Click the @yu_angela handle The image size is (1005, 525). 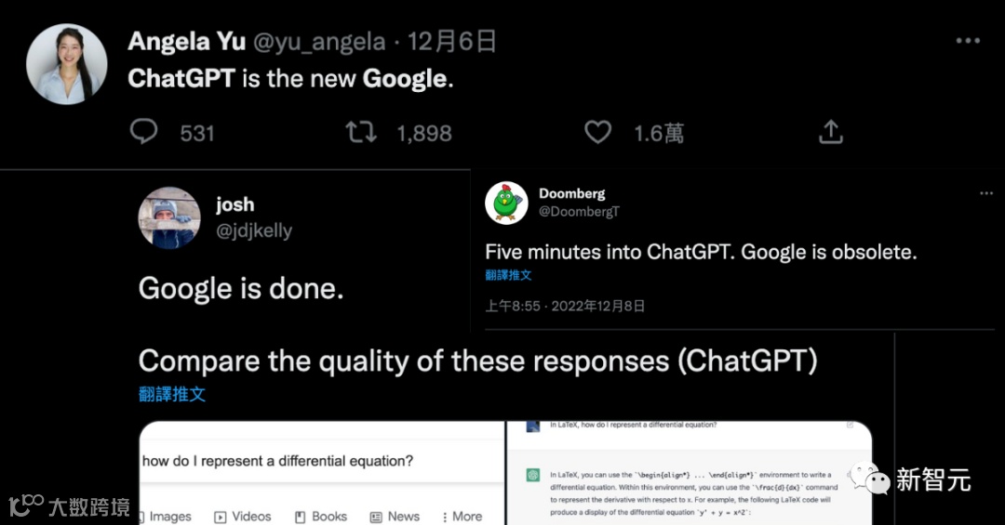coord(319,42)
